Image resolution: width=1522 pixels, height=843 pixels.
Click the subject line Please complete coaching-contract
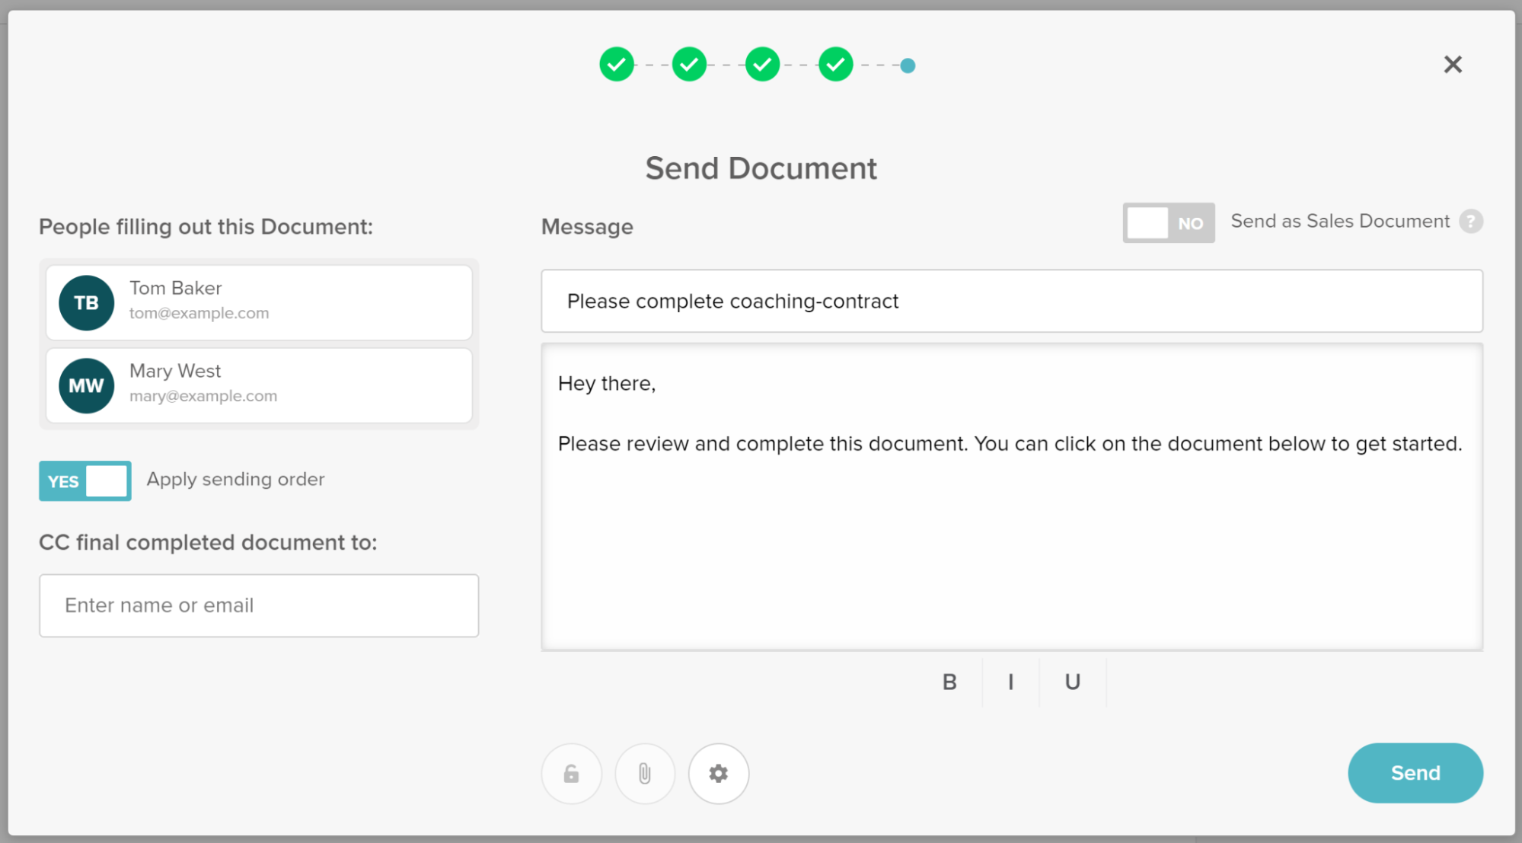pyautogui.click(x=1011, y=302)
